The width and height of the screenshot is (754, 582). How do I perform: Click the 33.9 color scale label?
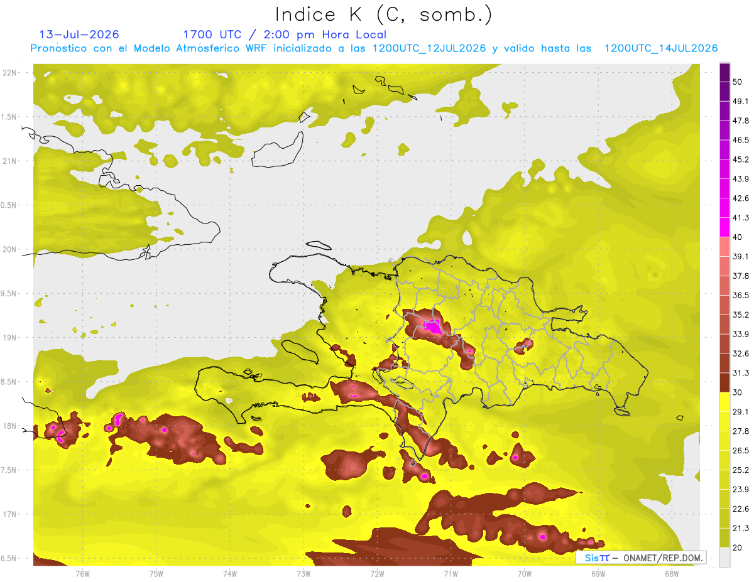[741, 334]
